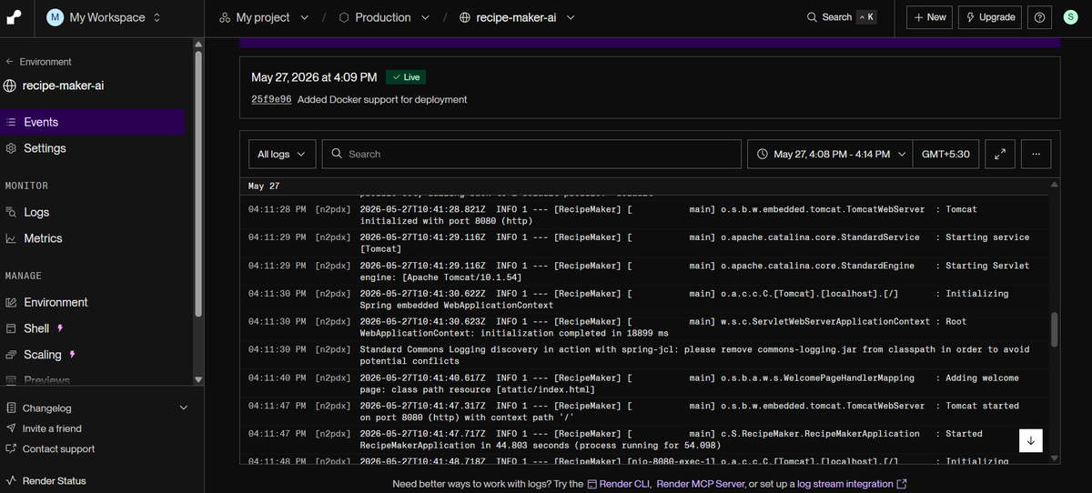
Task: Click the Upgrade button
Action: [991, 17]
